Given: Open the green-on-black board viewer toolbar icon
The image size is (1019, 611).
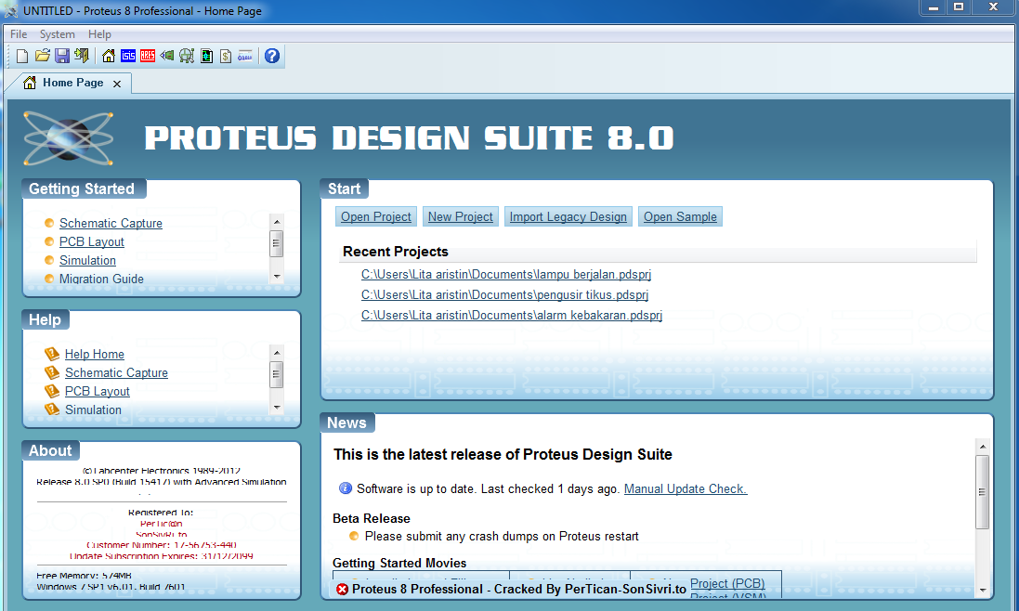Looking at the screenshot, I should [206, 56].
